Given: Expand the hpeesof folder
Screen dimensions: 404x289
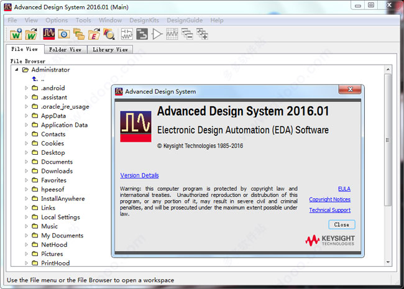Looking at the screenshot, I should pos(26,190).
